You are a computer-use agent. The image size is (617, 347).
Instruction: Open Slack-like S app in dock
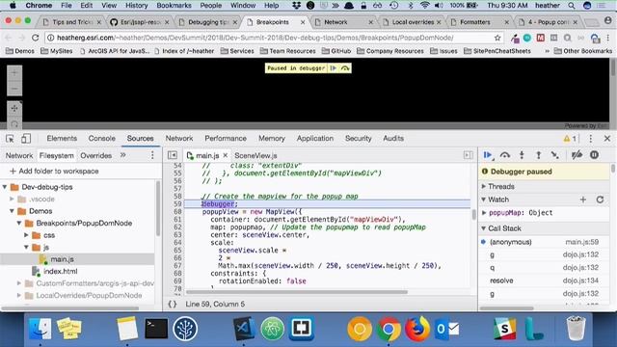pos(505,329)
